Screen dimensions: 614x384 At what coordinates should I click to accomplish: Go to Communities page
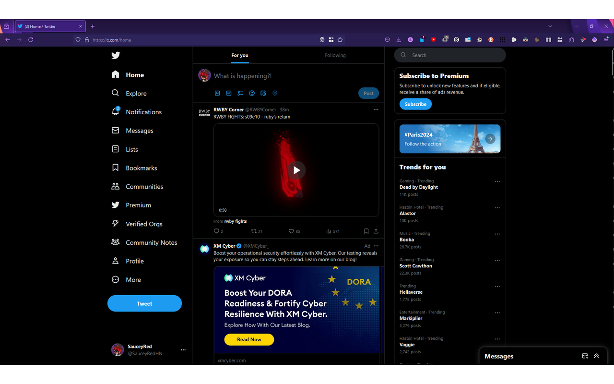pos(137,186)
